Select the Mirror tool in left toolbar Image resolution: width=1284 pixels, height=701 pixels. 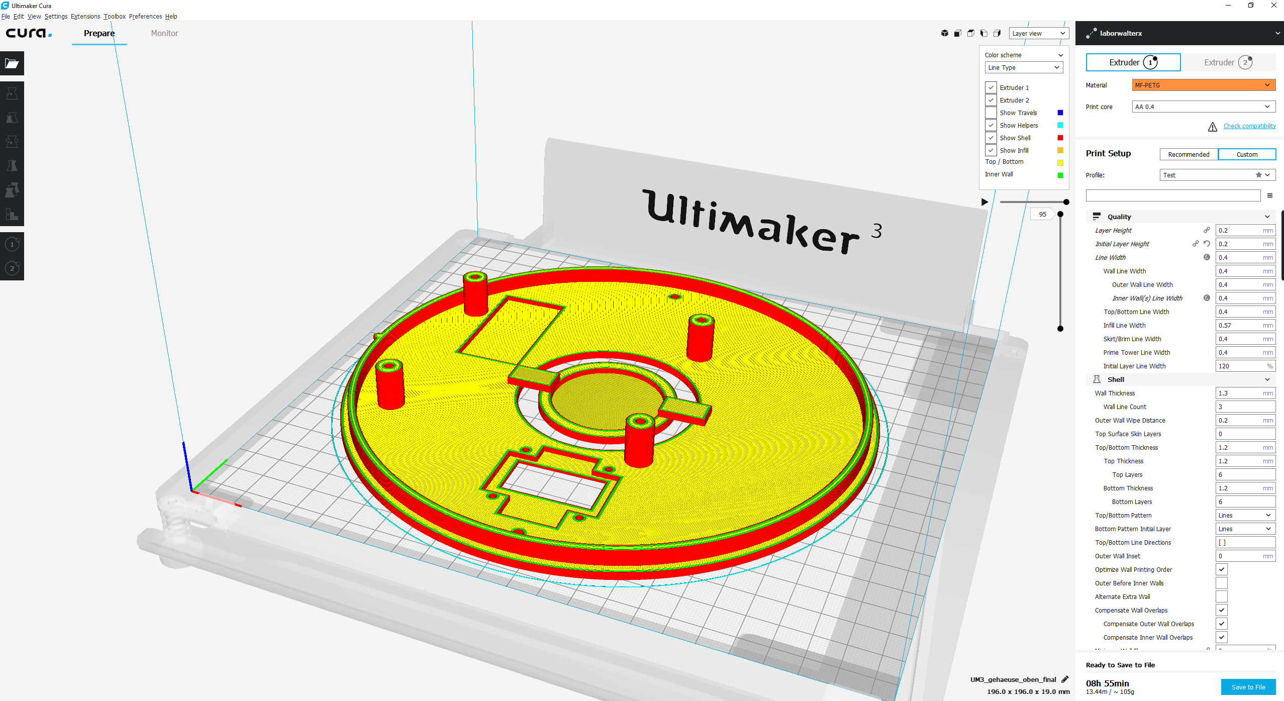tap(12, 166)
